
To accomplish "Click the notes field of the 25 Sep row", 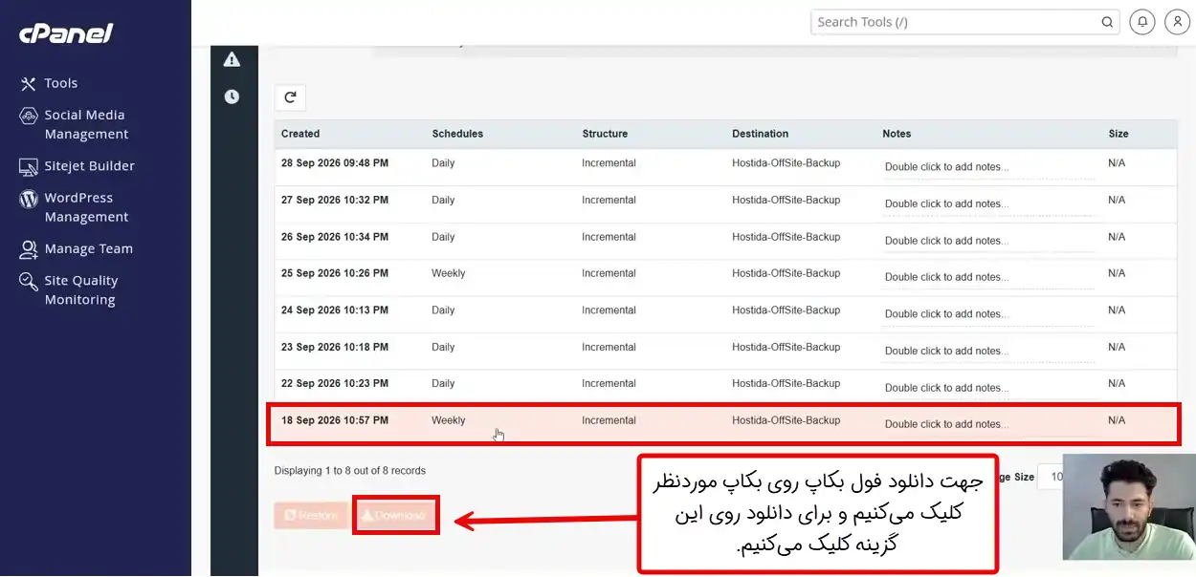I will click(989, 277).
